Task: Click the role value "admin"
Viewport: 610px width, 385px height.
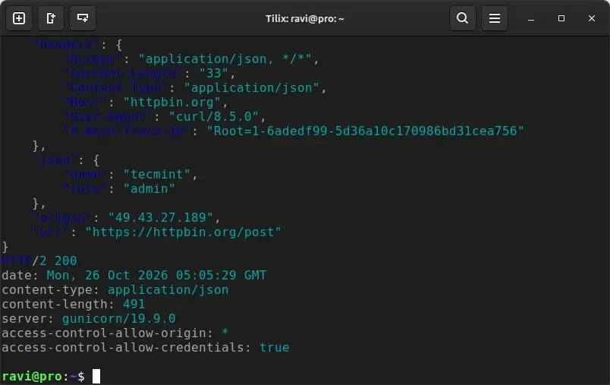Action: click(x=149, y=188)
